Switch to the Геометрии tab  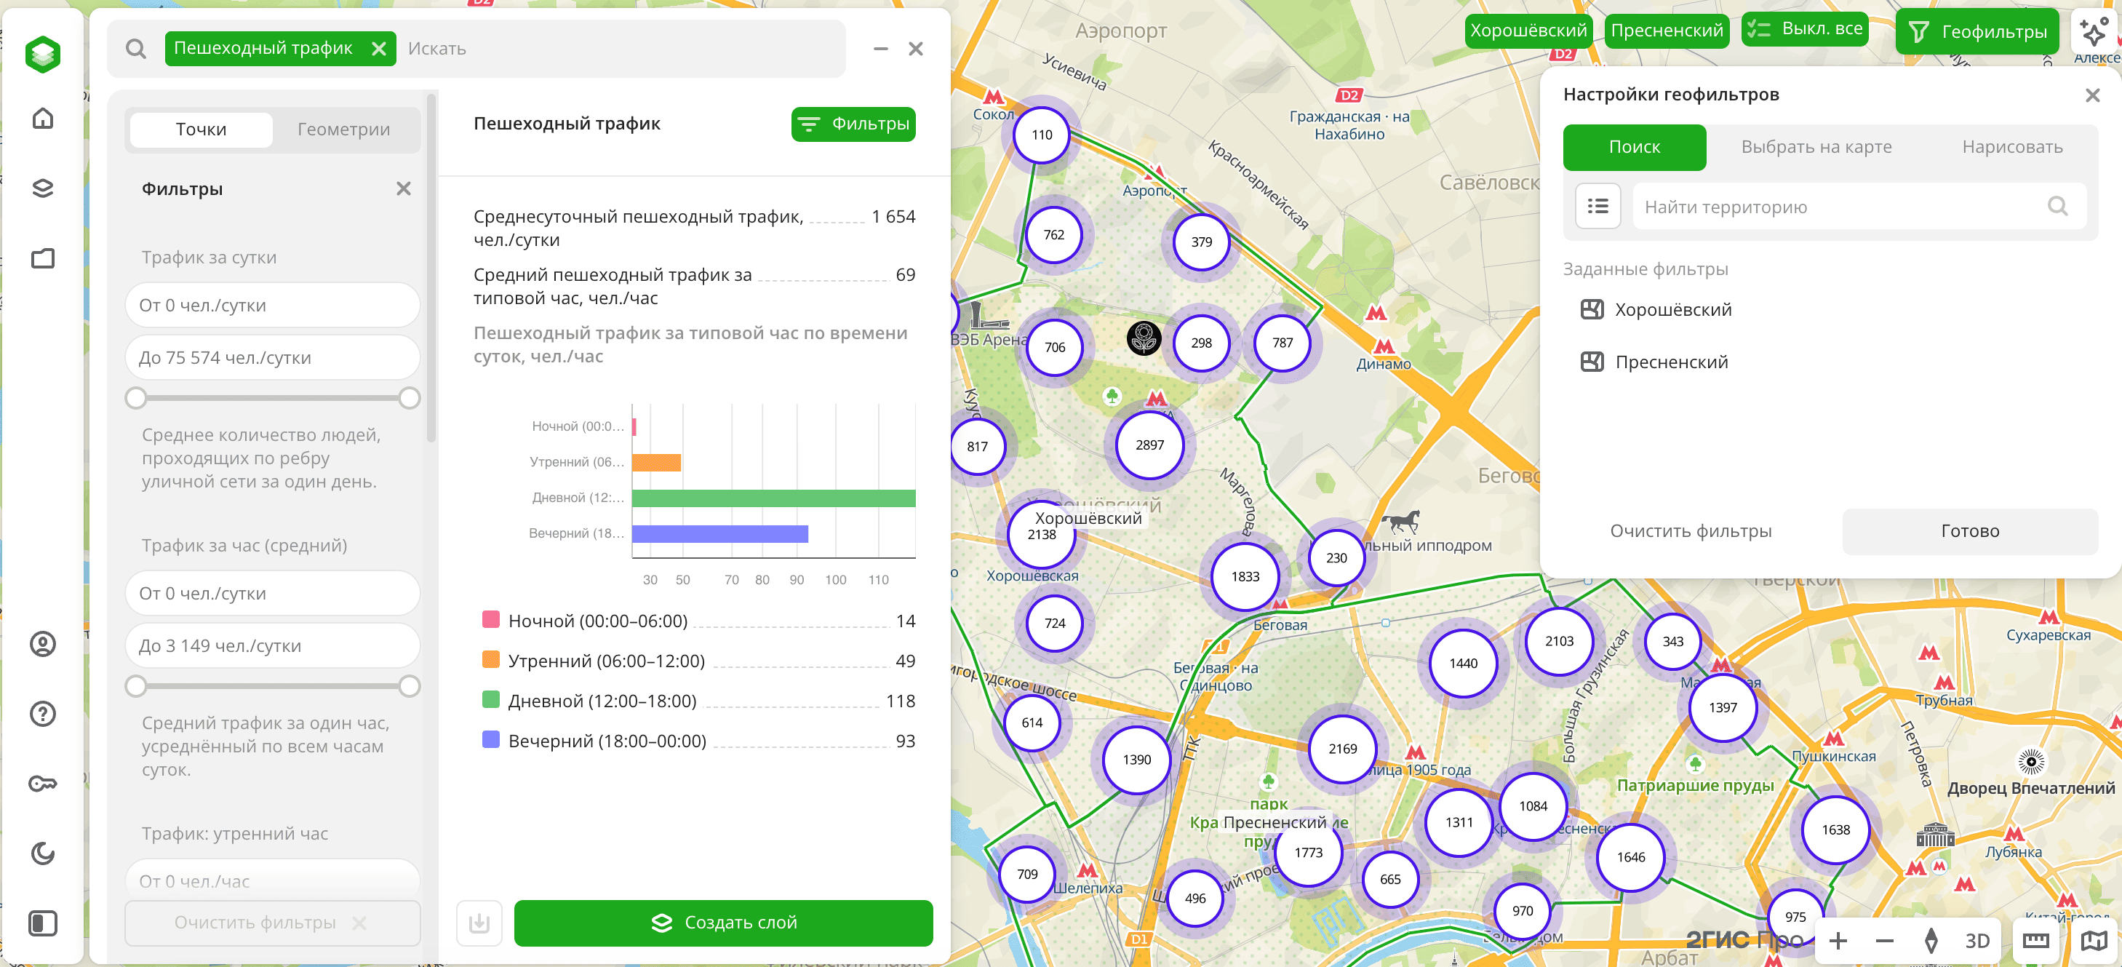pyautogui.click(x=343, y=130)
